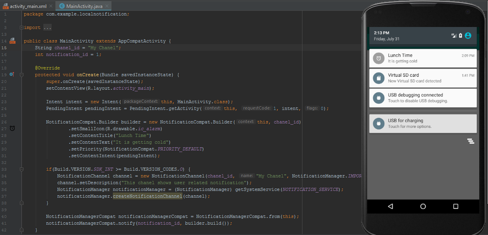The width and height of the screenshot is (488, 235).
Task: Tap the USB for charging notification
Action: (423, 123)
